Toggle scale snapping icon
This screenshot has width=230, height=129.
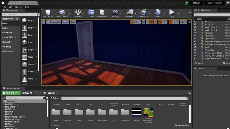(x=170, y=22)
